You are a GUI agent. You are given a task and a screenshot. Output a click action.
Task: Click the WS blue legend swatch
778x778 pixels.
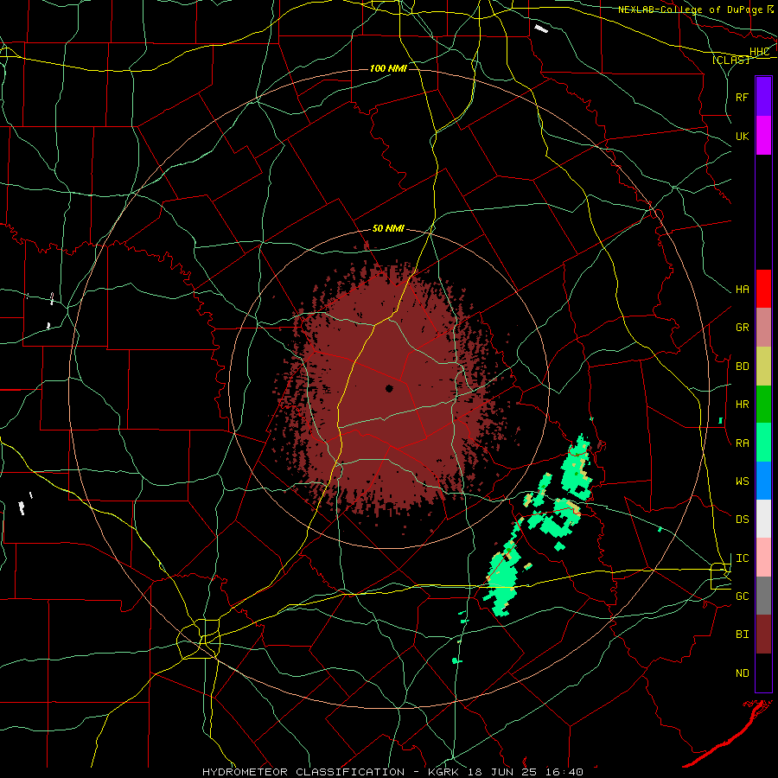point(763,481)
